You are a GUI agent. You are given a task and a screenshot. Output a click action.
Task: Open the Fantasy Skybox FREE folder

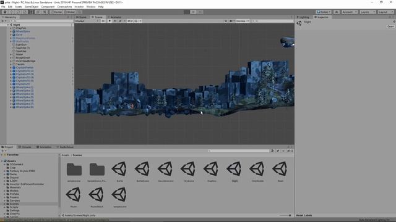coord(22,171)
